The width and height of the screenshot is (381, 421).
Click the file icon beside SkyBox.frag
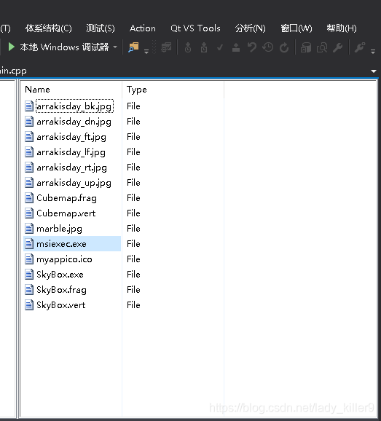coord(29,290)
